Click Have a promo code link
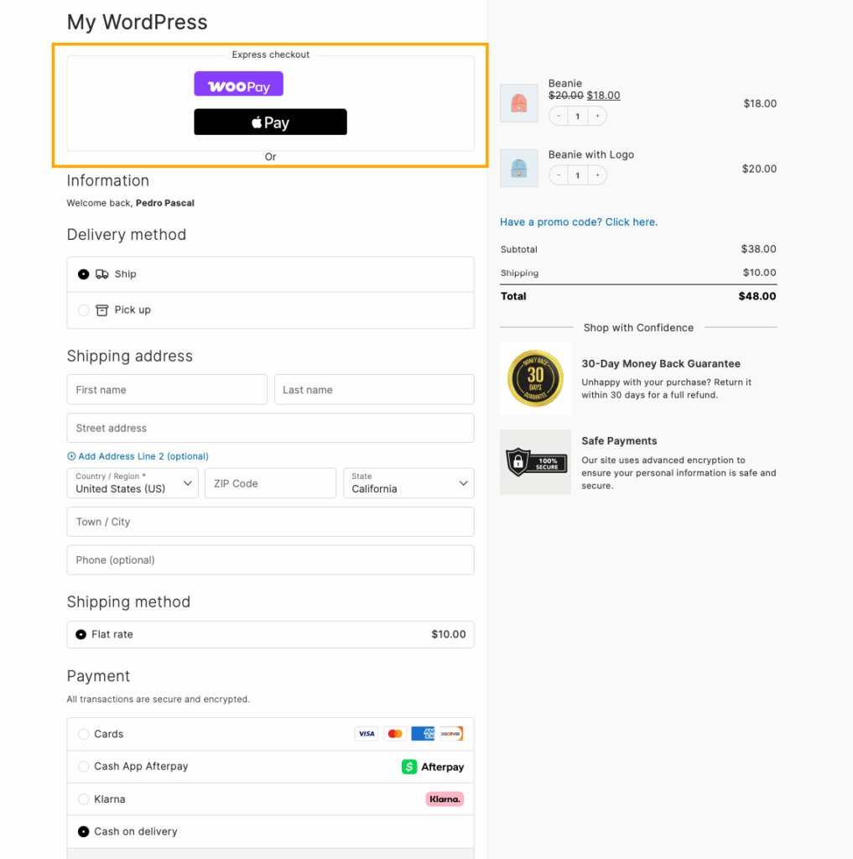Screen dimensions: 853x859 click(x=579, y=221)
